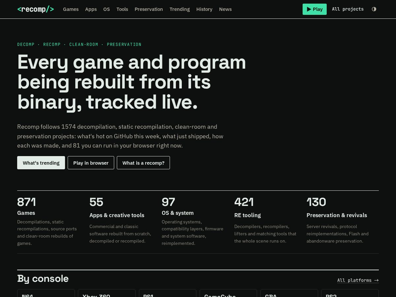Go to the Preservation section

tap(148, 9)
